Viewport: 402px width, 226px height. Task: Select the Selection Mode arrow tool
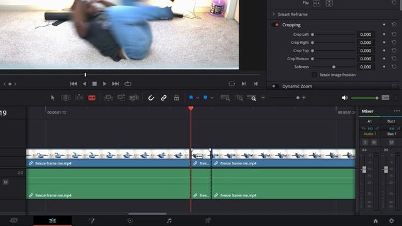(x=53, y=98)
